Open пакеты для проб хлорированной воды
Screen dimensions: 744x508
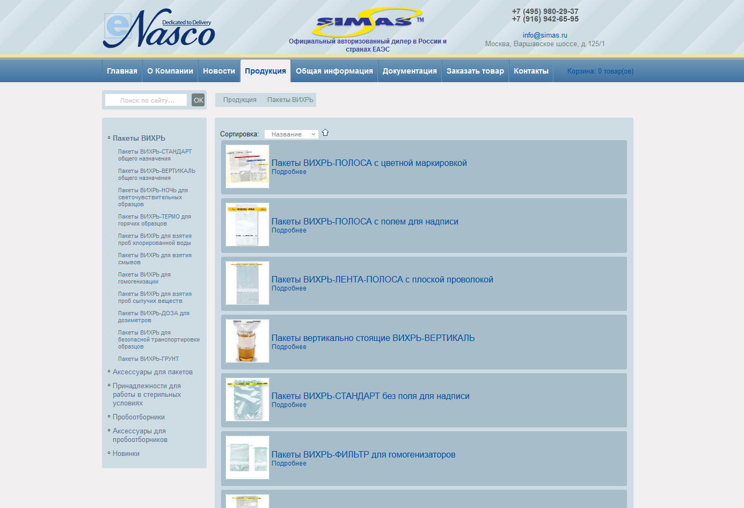[x=155, y=240]
